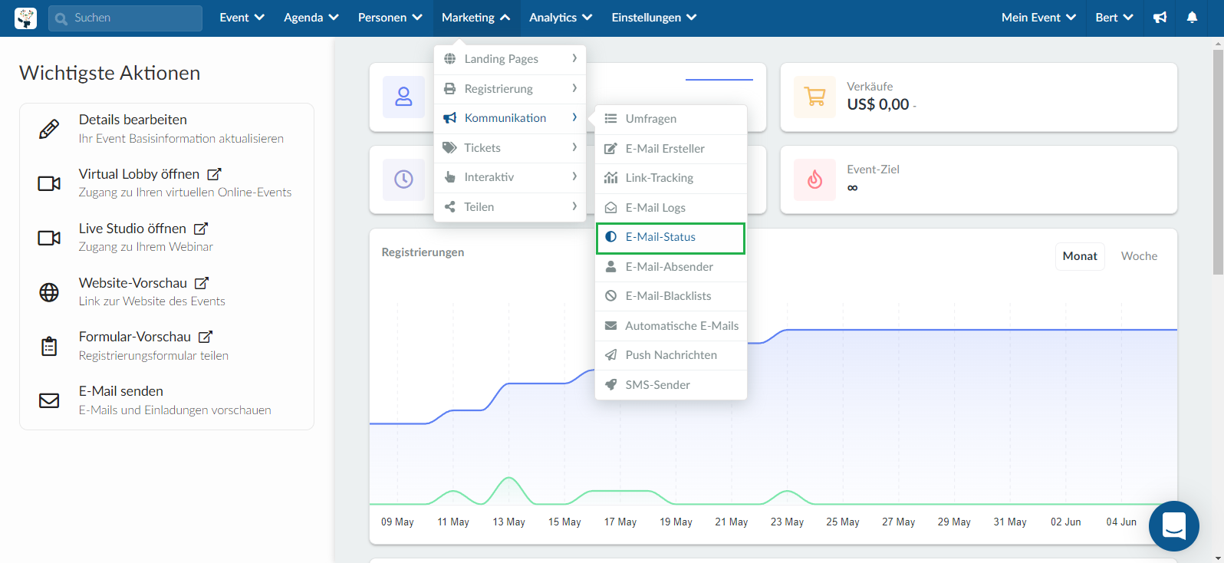The height and width of the screenshot is (563, 1224).
Task: Open E-Mail-Absender
Action: click(671, 267)
